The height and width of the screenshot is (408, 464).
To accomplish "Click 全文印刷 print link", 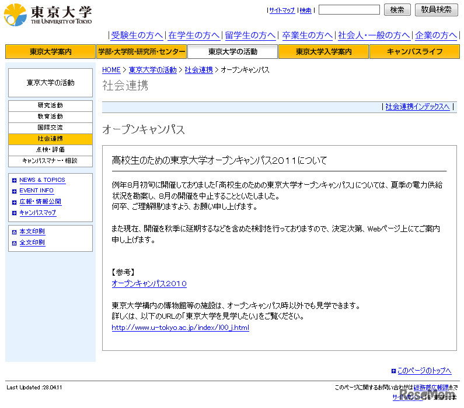I will [x=32, y=242].
